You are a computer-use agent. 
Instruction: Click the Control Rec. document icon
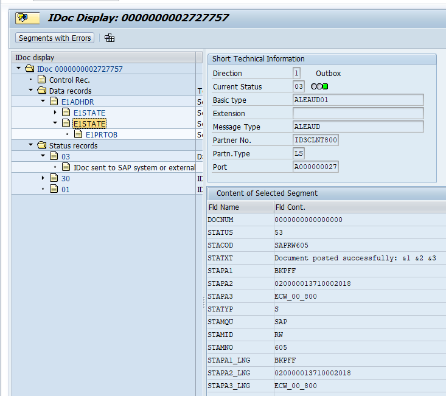42,80
